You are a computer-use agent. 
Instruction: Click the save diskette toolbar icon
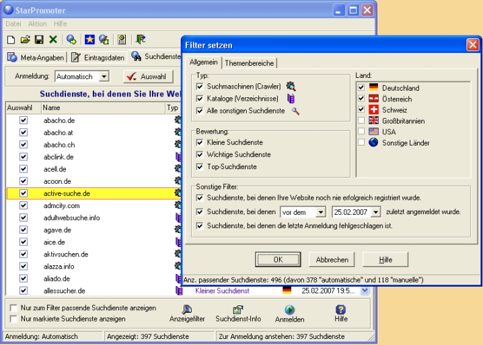point(38,40)
